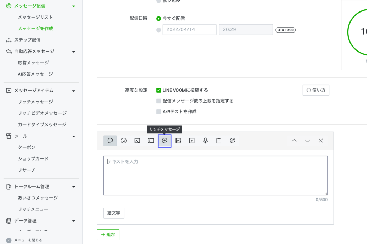
Task: Open the rich message icon
Action: [x=165, y=141]
